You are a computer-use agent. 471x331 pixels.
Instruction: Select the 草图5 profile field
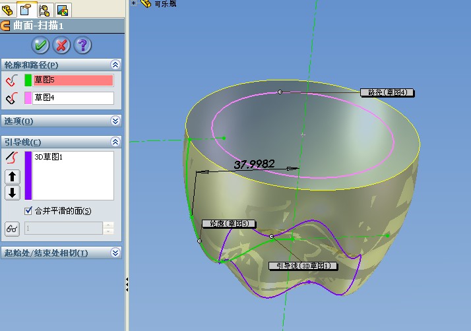73,80
